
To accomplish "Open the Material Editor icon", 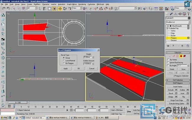I will coord(167,9).
